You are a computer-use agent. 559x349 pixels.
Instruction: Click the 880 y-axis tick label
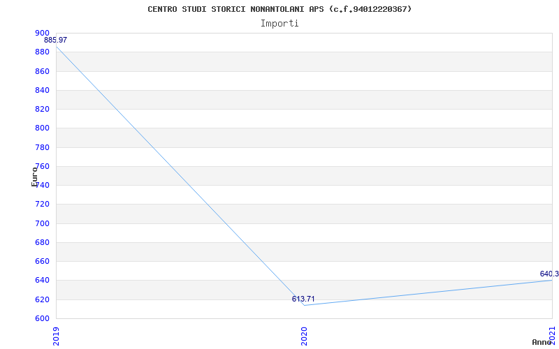click(42, 52)
